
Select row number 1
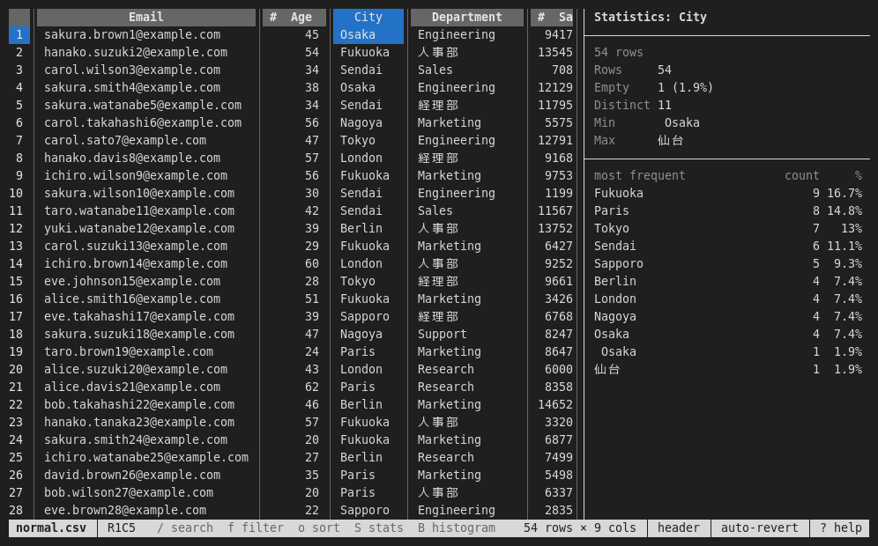coord(19,34)
